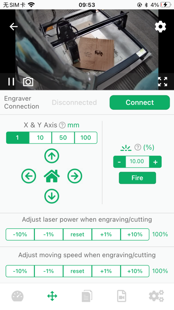This screenshot has height=310, width=174.
Task: Move laser head down with the down arrow
Action: pos(52,196)
